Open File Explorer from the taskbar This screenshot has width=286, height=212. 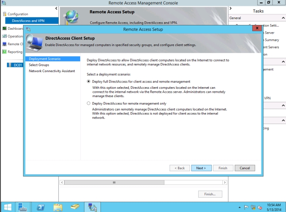click(58, 206)
